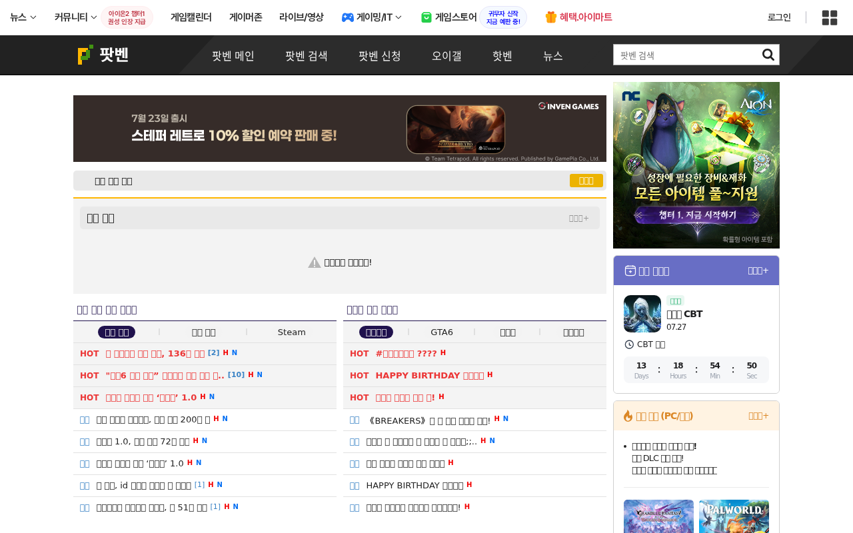The width and height of the screenshot is (853, 533).
Task: Open the 오이갤 tab
Action: coord(446,56)
